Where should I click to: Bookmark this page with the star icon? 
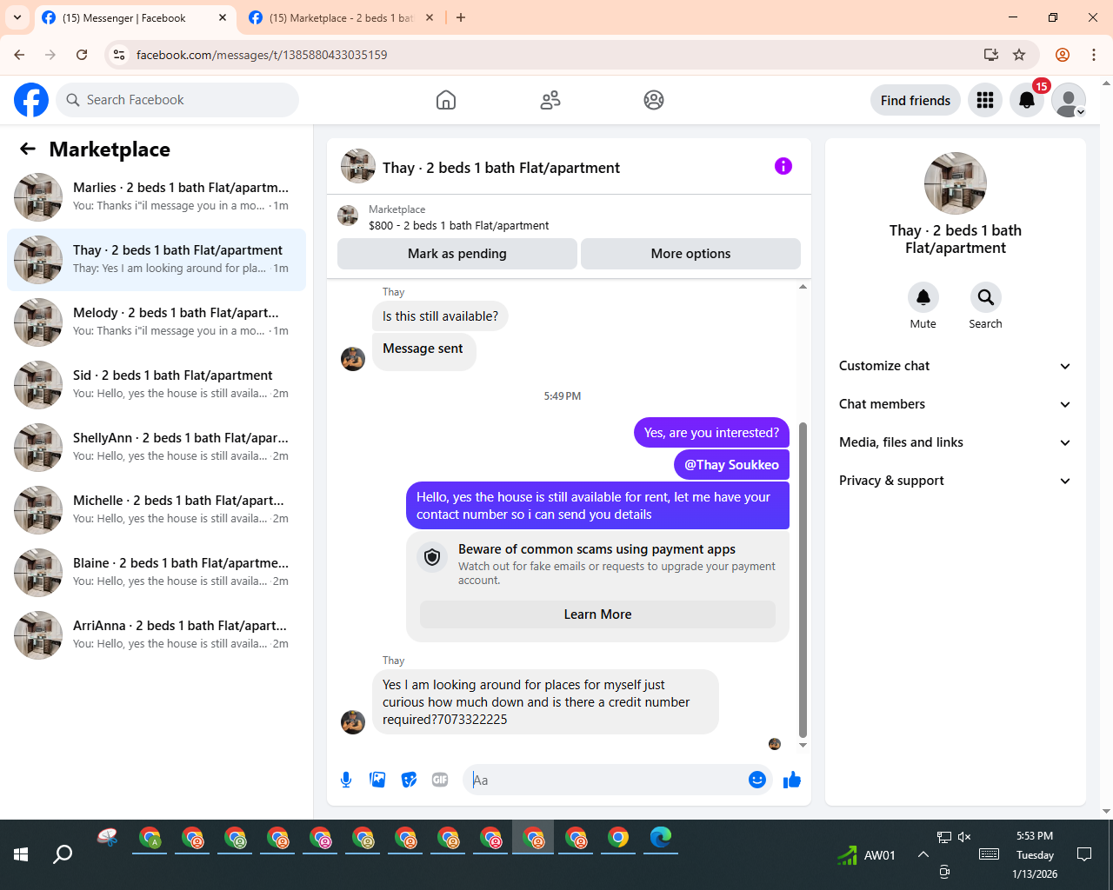tap(1019, 55)
